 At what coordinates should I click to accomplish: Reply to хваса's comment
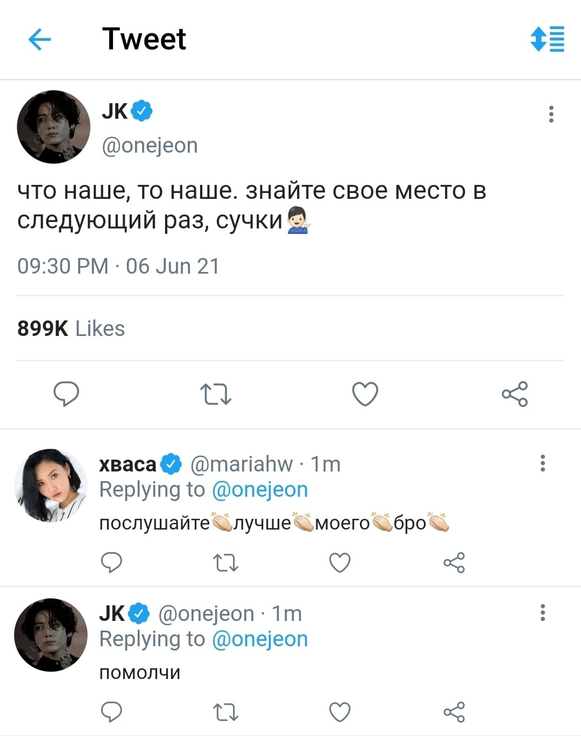[x=111, y=562]
